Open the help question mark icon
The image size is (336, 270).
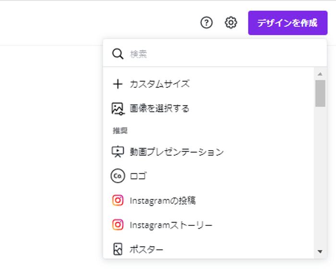[x=206, y=23]
